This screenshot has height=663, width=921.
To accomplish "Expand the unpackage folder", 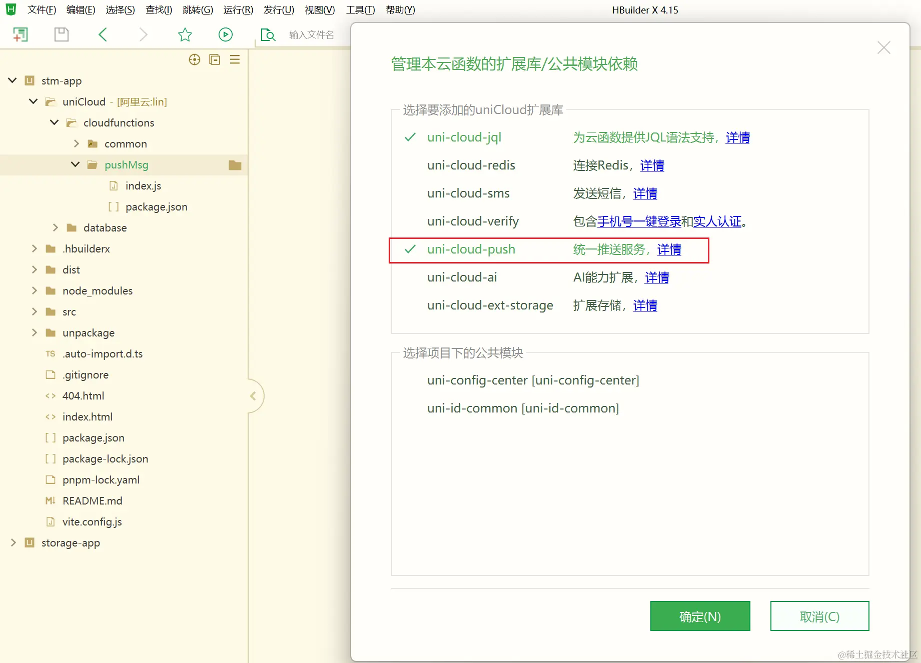I will point(34,332).
